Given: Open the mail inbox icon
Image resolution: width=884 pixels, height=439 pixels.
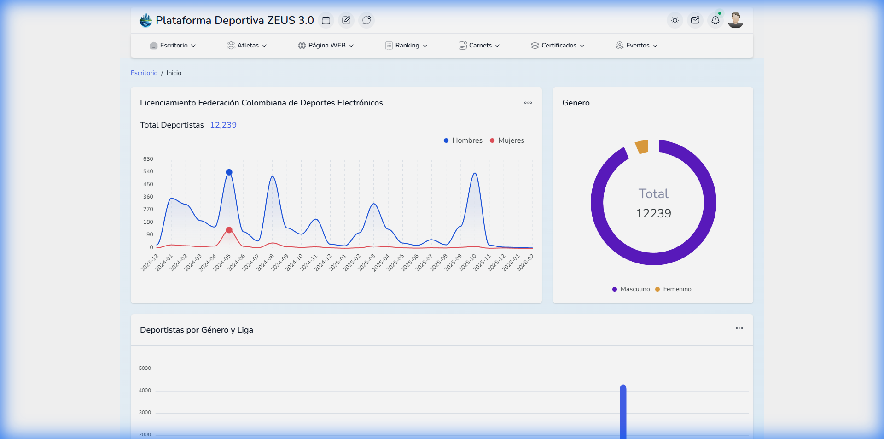Looking at the screenshot, I should [x=695, y=20].
